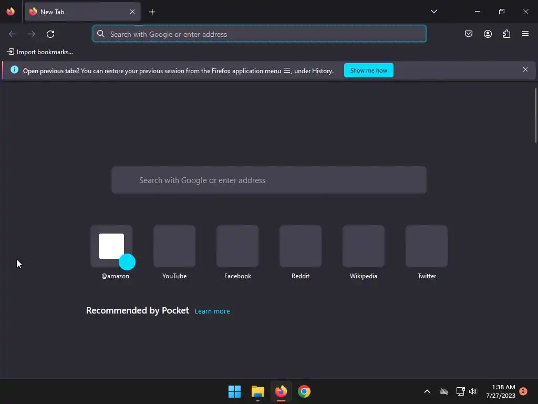Dismiss the restore session notification bar
Viewport: 538px width, 404px height.
tap(525, 70)
